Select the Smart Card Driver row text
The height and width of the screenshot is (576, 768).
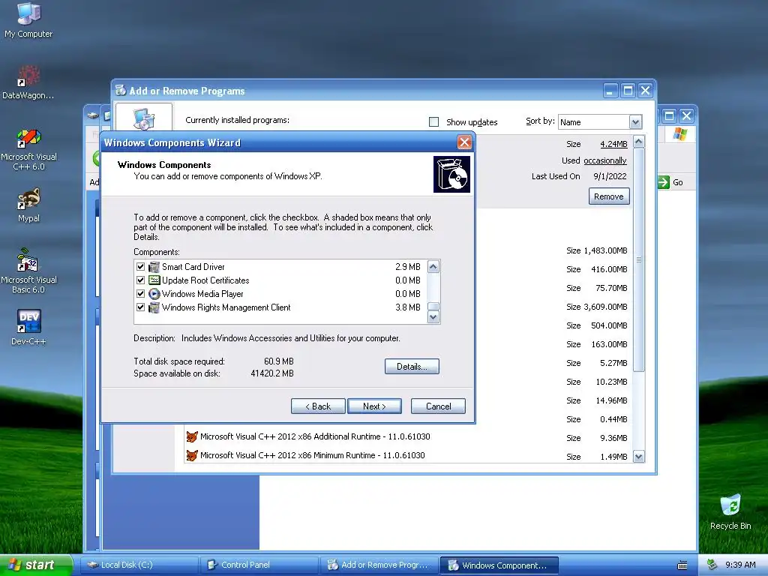point(193,267)
